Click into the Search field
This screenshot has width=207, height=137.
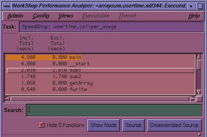point(114,110)
